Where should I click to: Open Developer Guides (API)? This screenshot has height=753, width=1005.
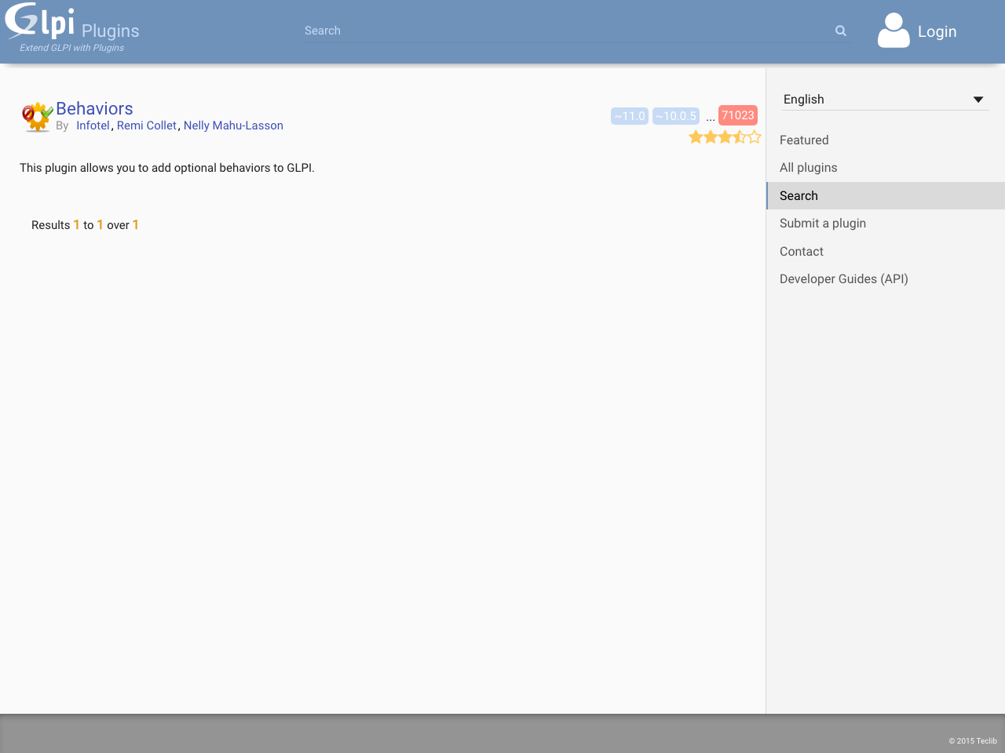(x=843, y=278)
